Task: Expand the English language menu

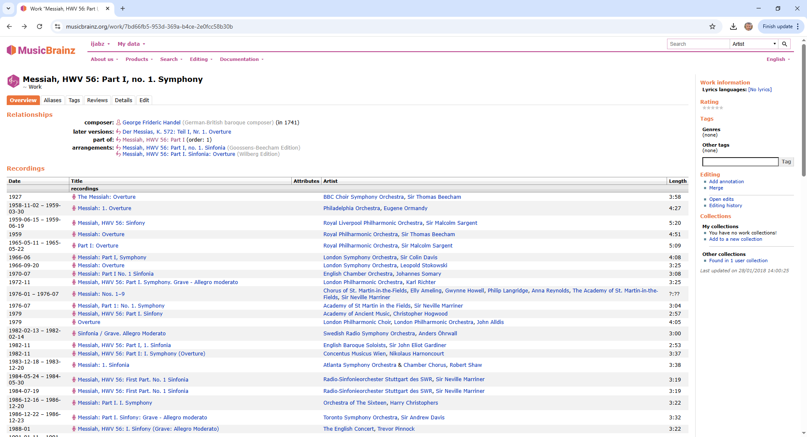Action: tap(778, 59)
